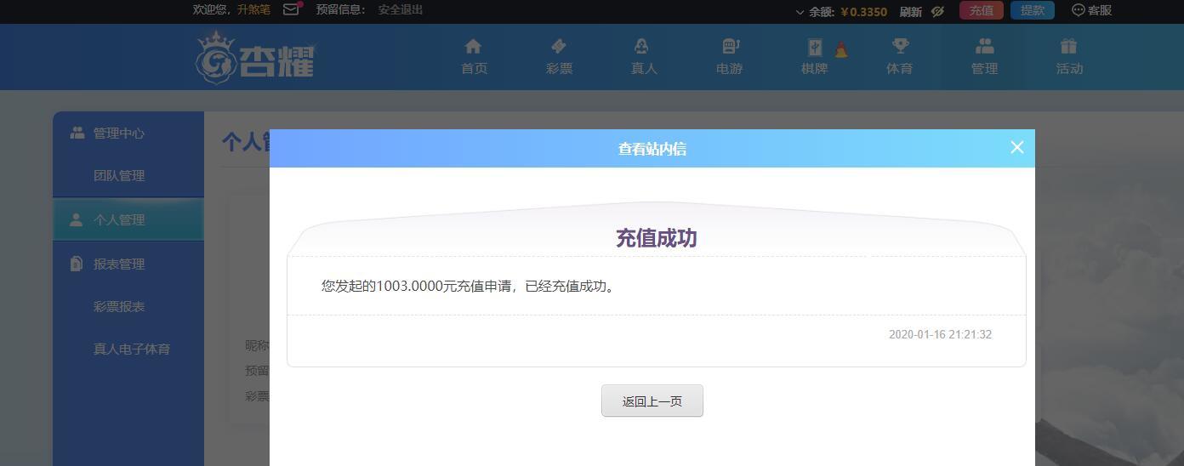Click 预留信息 label in top bar
The width and height of the screenshot is (1184, 466).
[x=340, y=9]
